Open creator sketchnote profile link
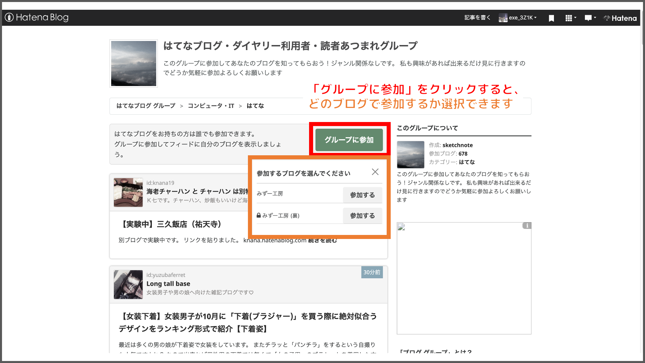This screenshot has width=645, height=363. 458,145
